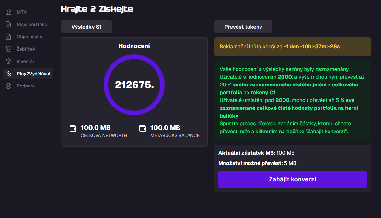
Task: Click the Moje portfolio document icon
Action: (8, 24)
